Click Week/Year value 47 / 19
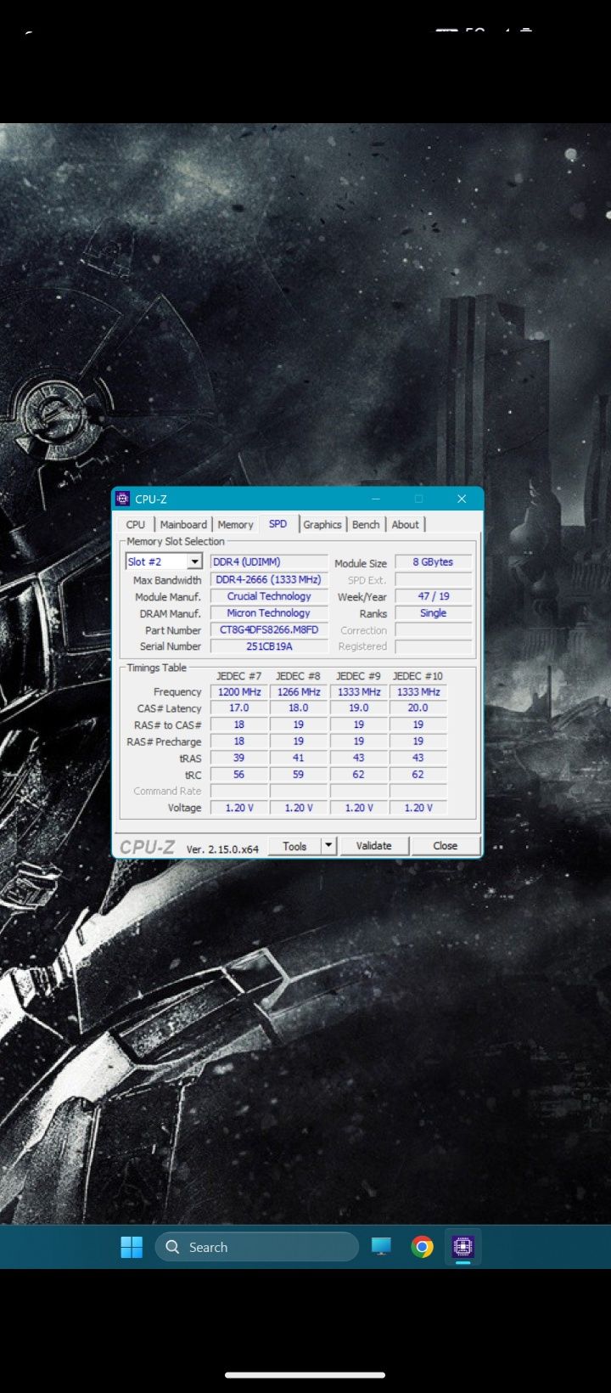Screen dimensions: 611x1393 433,596
